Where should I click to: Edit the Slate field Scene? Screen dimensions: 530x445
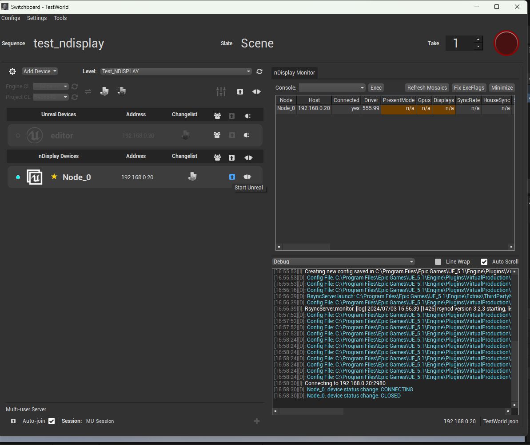click(x=257, y=43)
